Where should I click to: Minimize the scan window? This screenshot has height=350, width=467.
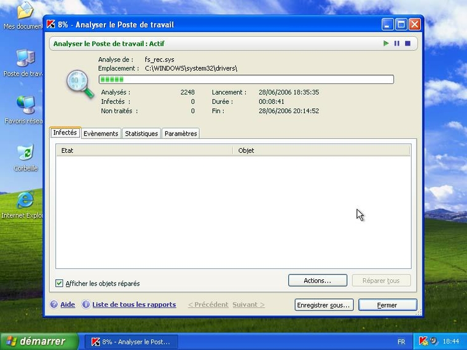click(388, 25)
